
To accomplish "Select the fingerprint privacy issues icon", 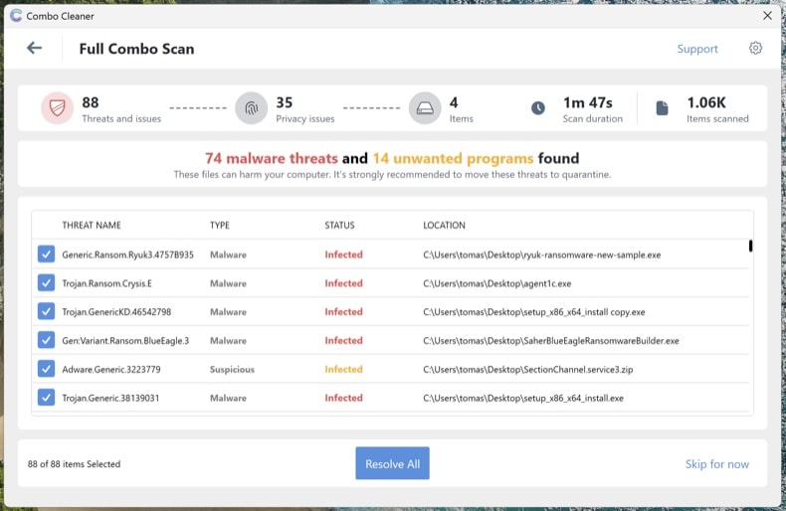I will coord(251,107).
